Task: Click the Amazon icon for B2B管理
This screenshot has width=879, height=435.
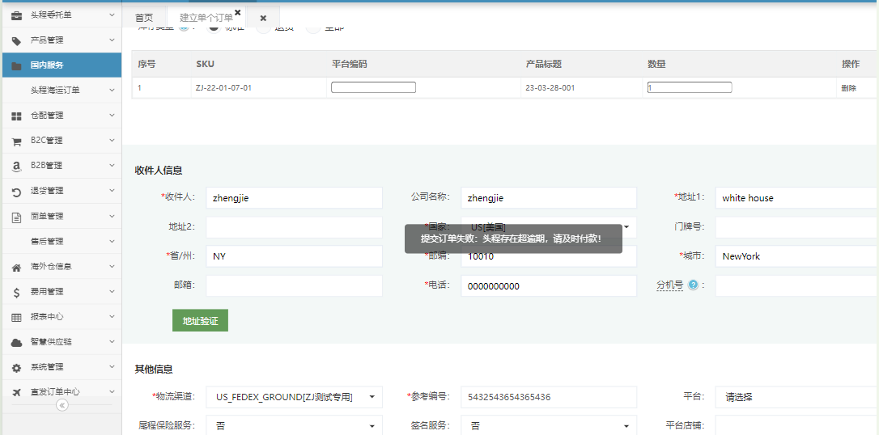Action: [17, 167]
